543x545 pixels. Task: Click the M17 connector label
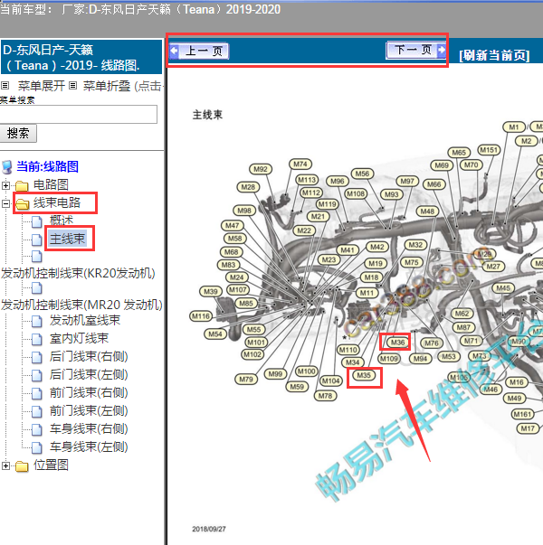coord(528,428)
